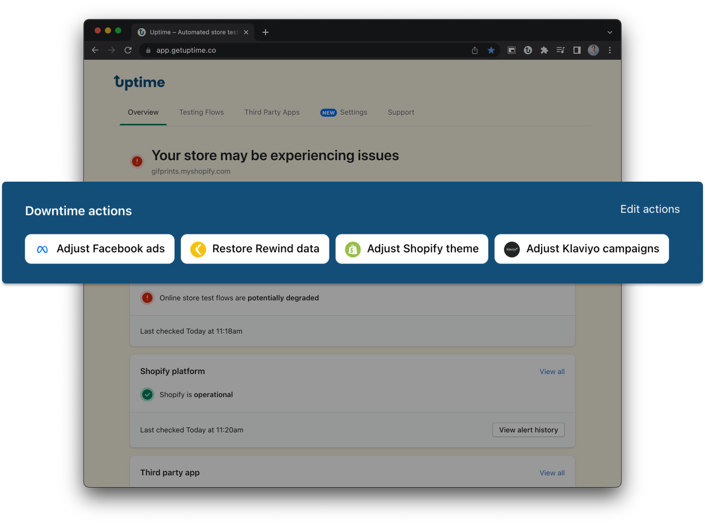Viewport: 705px width, 525px height.
Task: Expand the tab search chevron
Action: pyautogui.click(x=610, y=32)
